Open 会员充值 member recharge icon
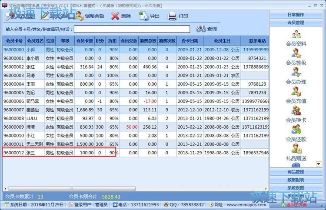 (296, 92)
